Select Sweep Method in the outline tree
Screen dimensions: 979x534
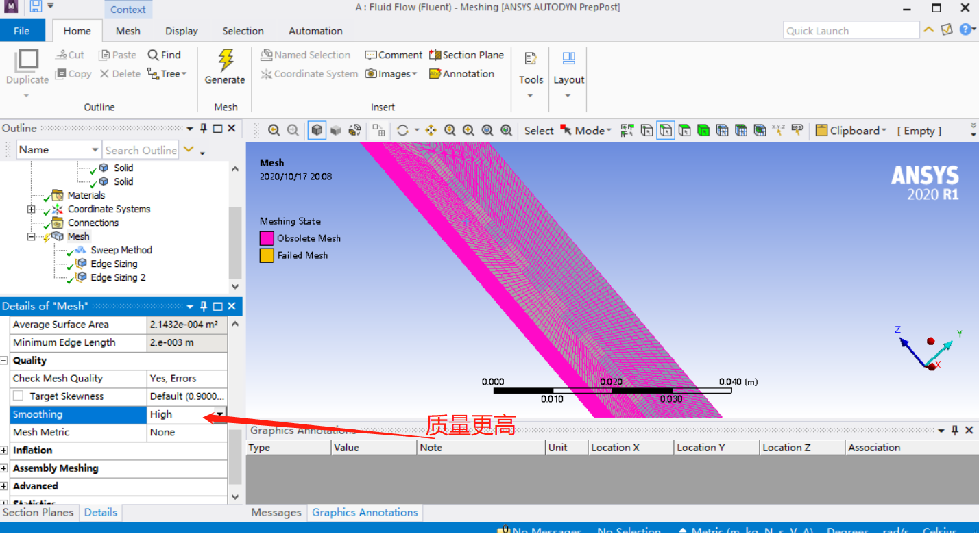click(121, 250)
